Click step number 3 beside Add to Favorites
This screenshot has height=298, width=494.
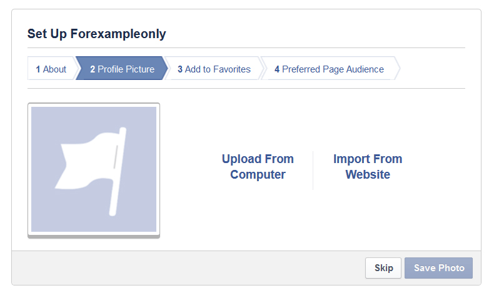180,69
